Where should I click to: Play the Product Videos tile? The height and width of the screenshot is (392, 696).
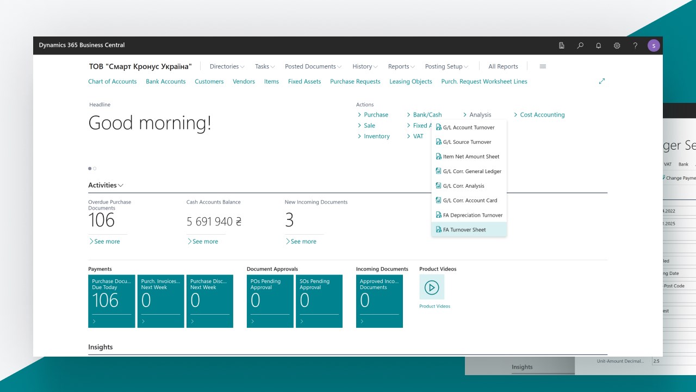[x=432, y=287]
